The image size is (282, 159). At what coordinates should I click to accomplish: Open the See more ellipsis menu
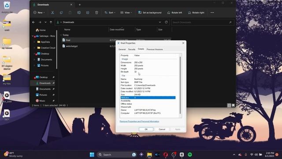pos(212,13)
